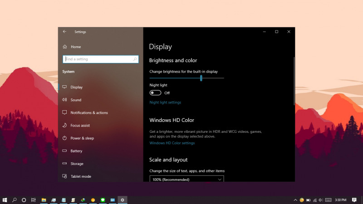Click the brightness slider handle
Viewport: 363px width, 204px height.
[201, 78]
